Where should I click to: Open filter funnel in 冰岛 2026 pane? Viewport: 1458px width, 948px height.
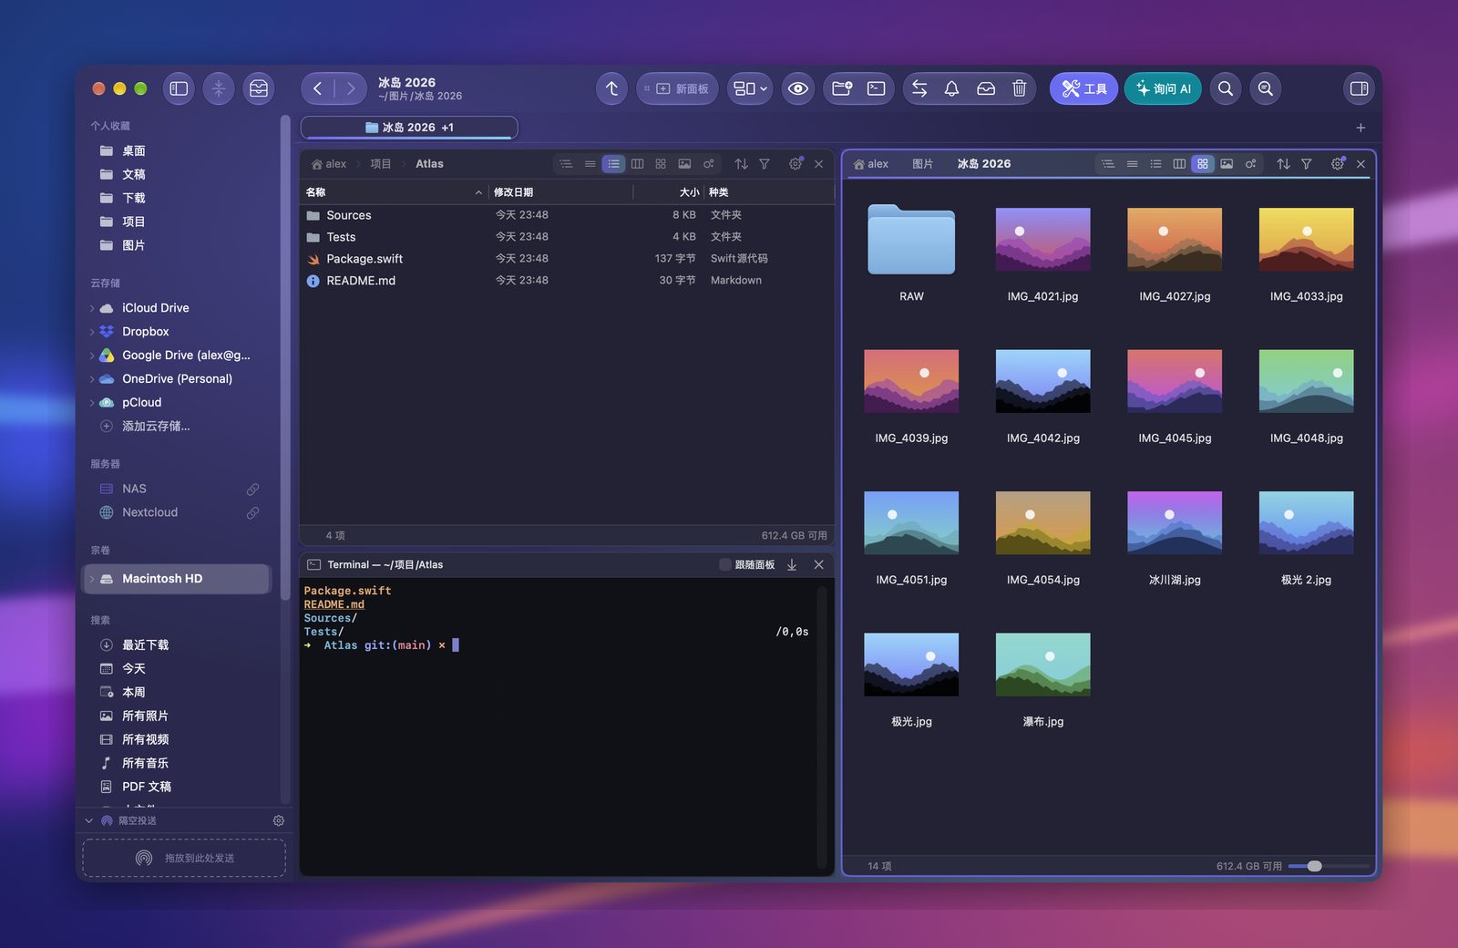(1307, 164)
